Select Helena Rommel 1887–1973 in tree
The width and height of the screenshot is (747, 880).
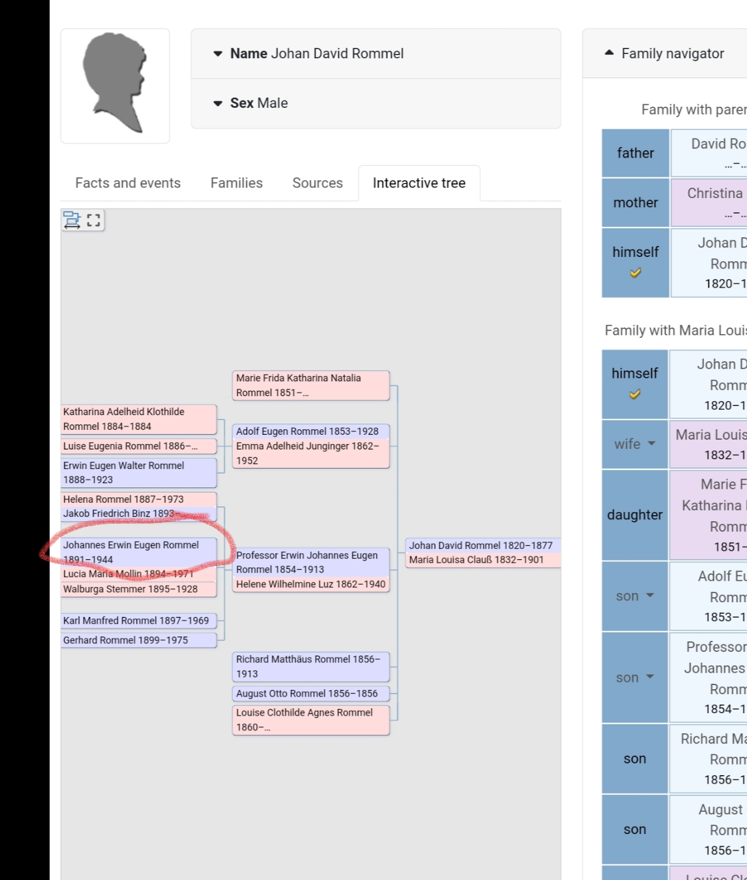tap(138, 499)
